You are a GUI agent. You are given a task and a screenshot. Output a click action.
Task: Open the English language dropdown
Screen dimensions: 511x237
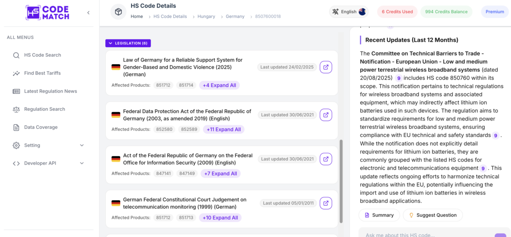click(x=349, y=12)
